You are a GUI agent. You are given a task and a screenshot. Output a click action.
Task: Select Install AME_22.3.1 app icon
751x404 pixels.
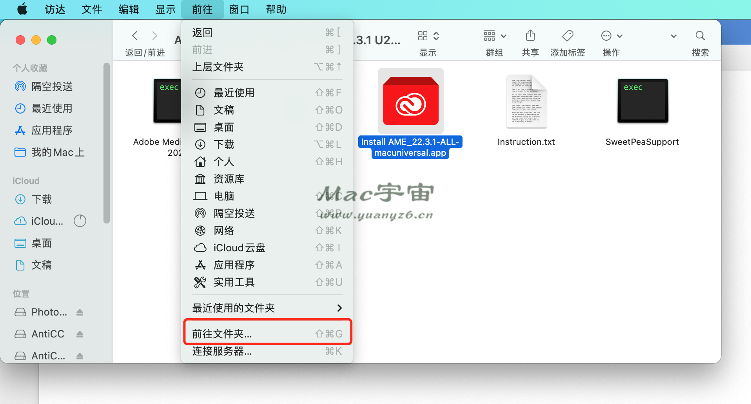pyautogui.click(x=410, y=102)
